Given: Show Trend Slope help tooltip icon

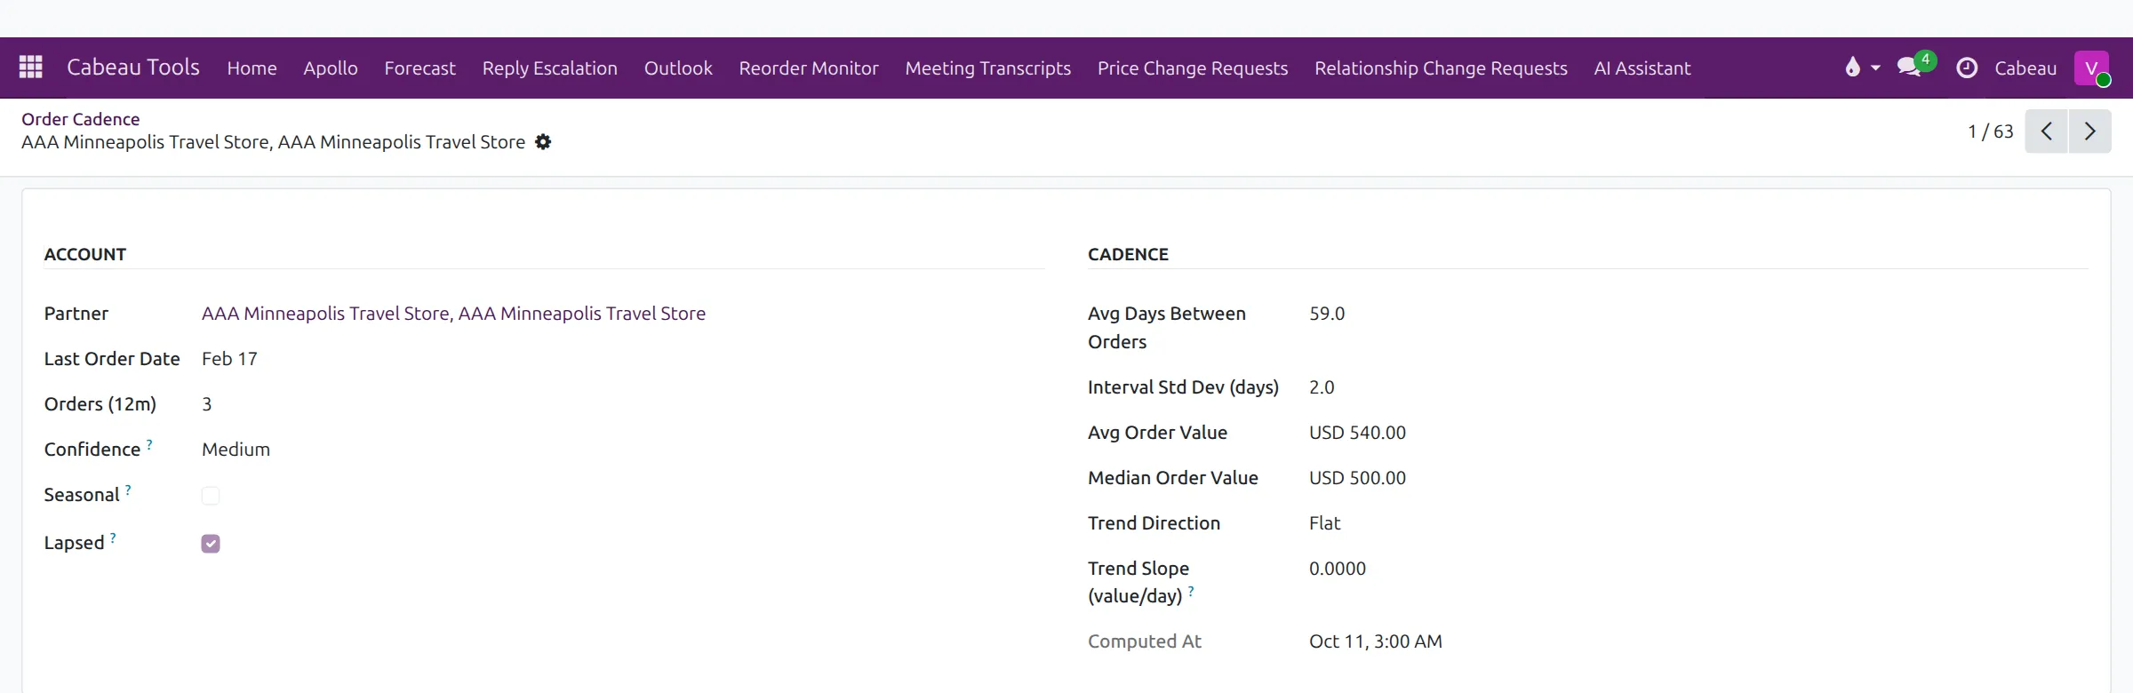Looking at the screenshot, I should click(1191, 590).
